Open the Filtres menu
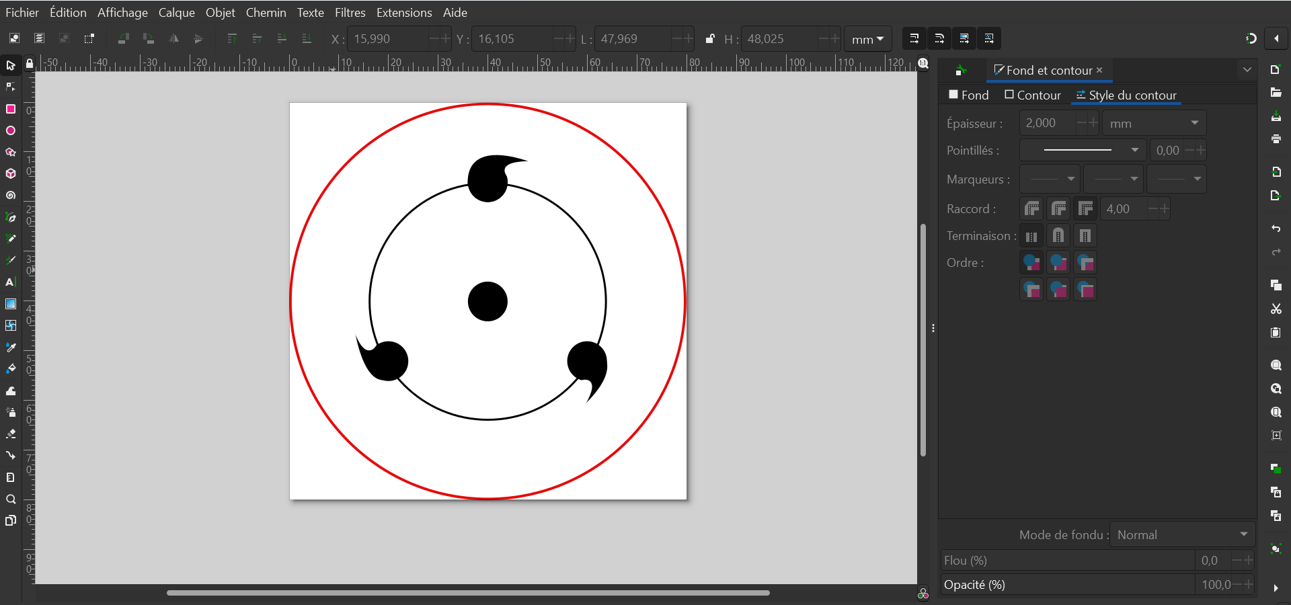The height and width of the screenshot is (605, 1291). pyautogui.click(x=350, y=12)
